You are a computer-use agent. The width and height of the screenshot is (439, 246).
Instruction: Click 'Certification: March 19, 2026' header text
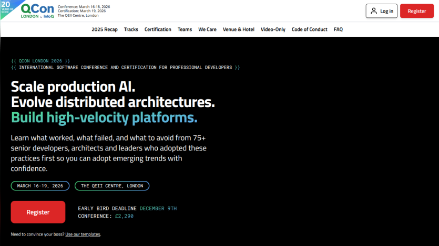click(x=81, y=11)
